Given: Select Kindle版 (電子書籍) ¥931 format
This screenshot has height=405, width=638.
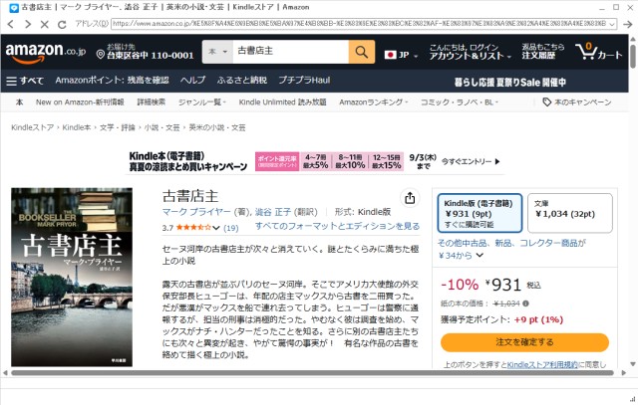Looking at the screenshot, I should click(x=479, y=213).
